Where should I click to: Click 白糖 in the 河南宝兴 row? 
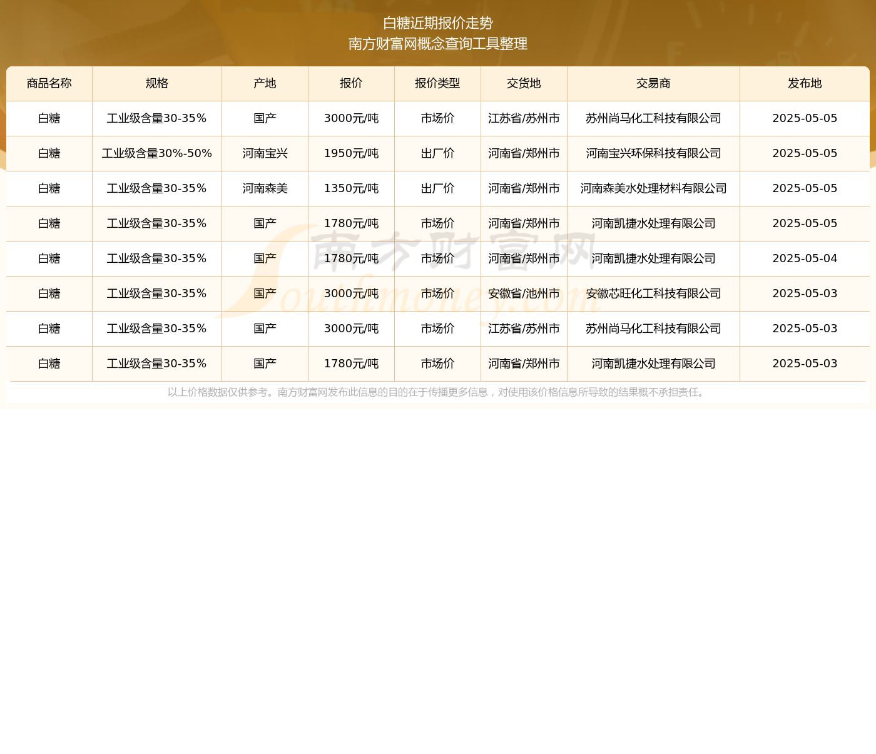coord(49,154)
